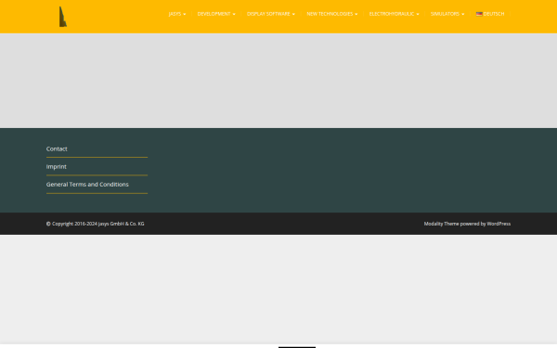Click the Jasys logo in header
Viewport: 557px width, 348px height.
[x=63, y=17]
